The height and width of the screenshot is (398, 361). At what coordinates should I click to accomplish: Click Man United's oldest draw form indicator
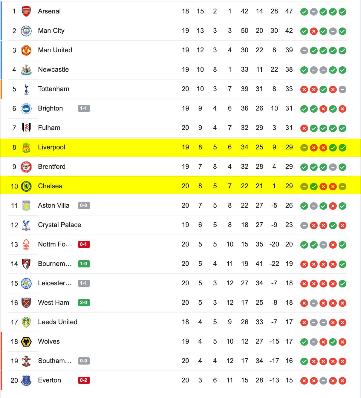pos(304,50)
